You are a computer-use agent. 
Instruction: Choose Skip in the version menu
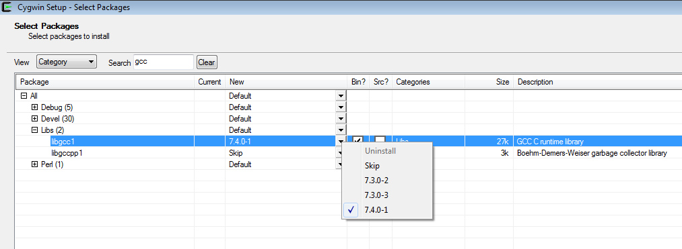click(387, 166)
